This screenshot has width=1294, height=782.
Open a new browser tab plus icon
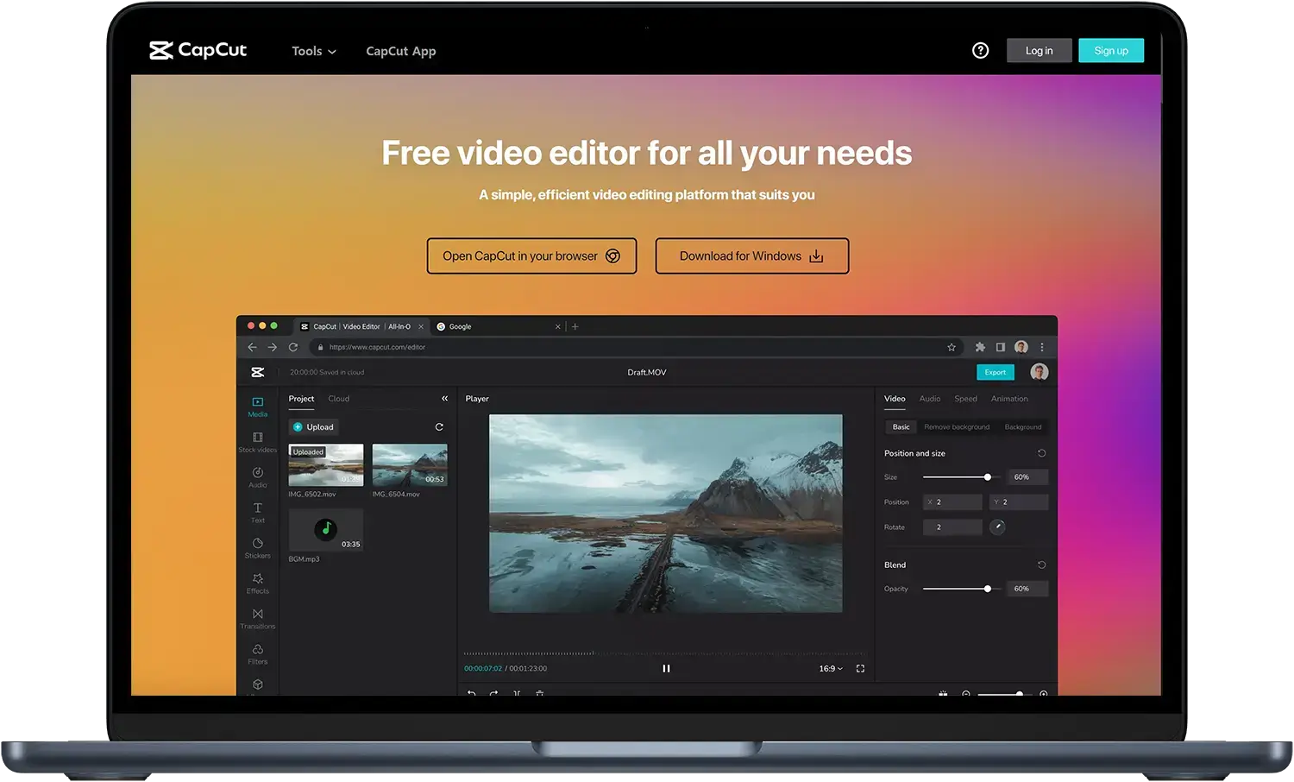[x=575, y=326]
